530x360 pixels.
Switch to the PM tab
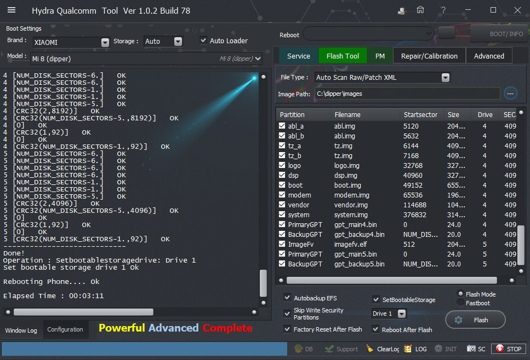pyautogui.click(x=380, y=56)
